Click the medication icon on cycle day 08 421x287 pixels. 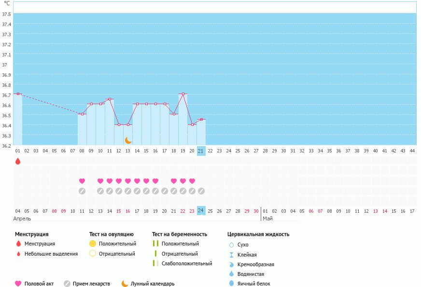pyautogui.click(x=82, y=191)
